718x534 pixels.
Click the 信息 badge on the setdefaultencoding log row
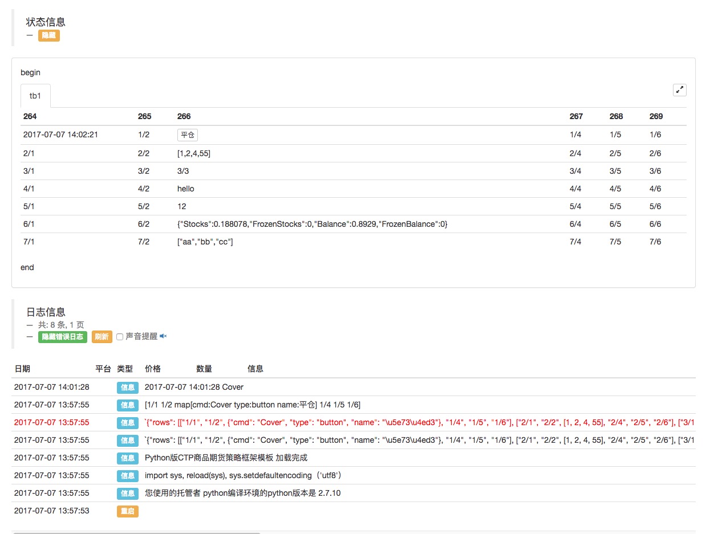click(127, 476)
